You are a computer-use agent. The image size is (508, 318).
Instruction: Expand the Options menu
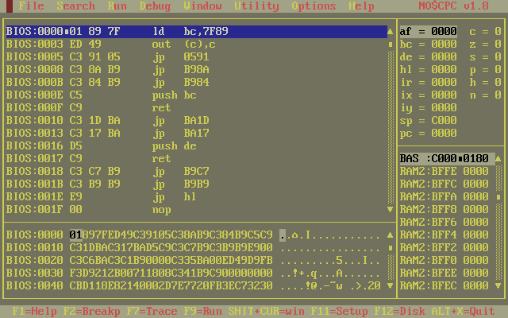[x=314, y=6]
